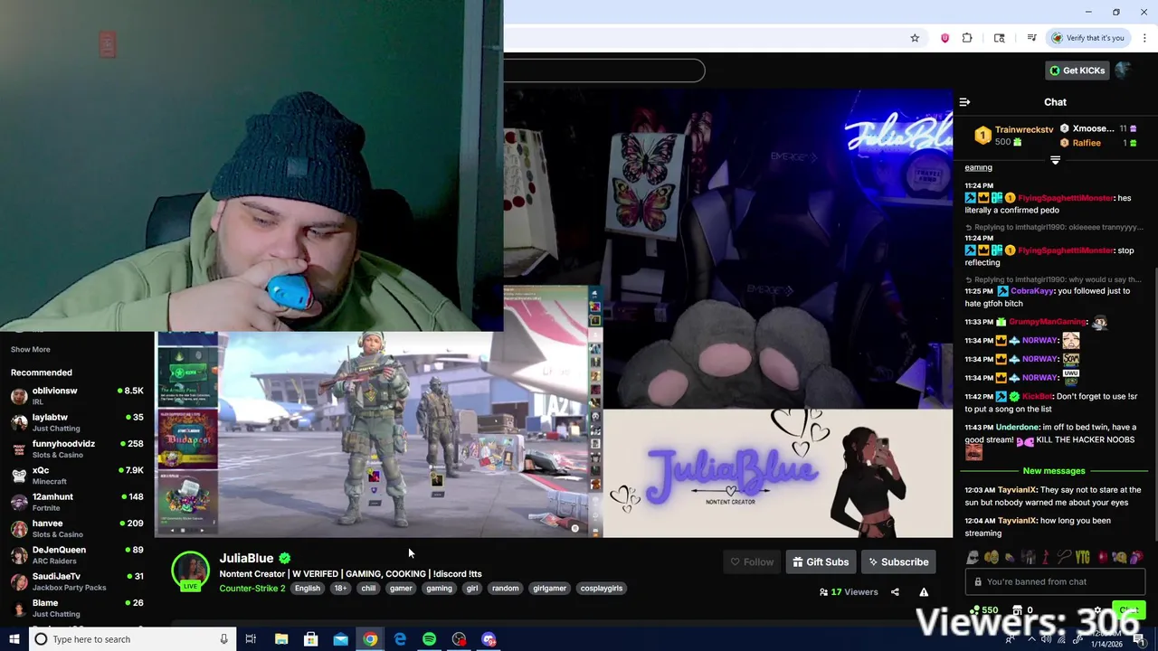Bookmark this page with the star icon
The image size is (1158, 651).
pyautogui.click(x=915, y=38)
